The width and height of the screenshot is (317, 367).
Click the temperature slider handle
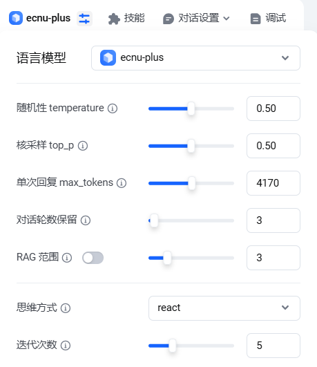point(191,109)
